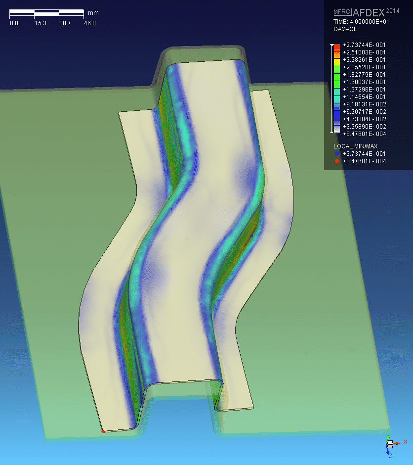Viewport: 413px width, 465px height.
Task: Select the red marker at the sheet's bottom-left corner
Action: (x=103, y=431)
